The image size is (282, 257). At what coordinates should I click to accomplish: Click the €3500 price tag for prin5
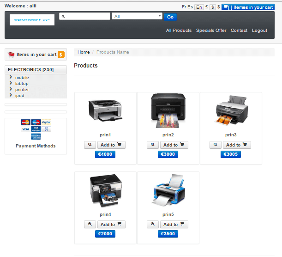(168, 234)
